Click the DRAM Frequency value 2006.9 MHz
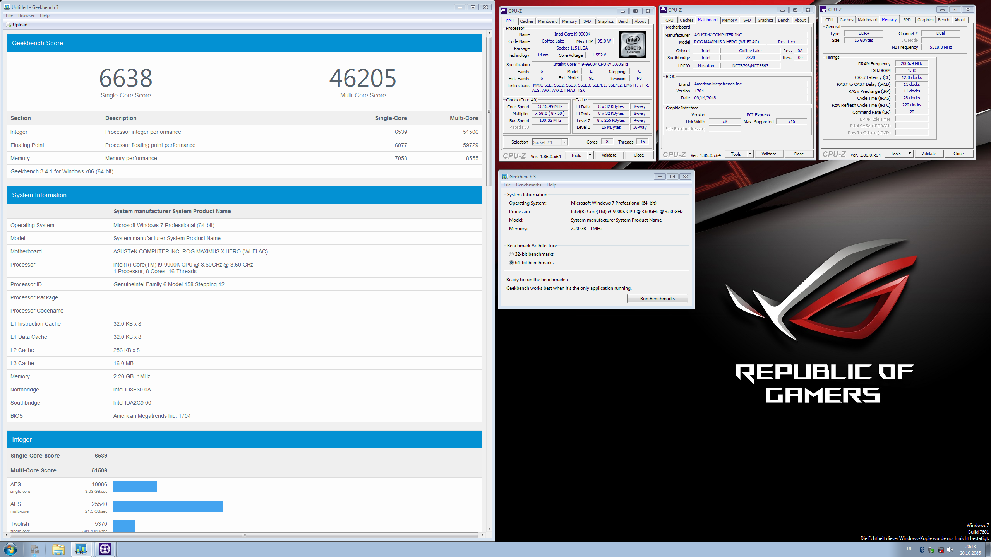991x557 pixels. point(912,63)
